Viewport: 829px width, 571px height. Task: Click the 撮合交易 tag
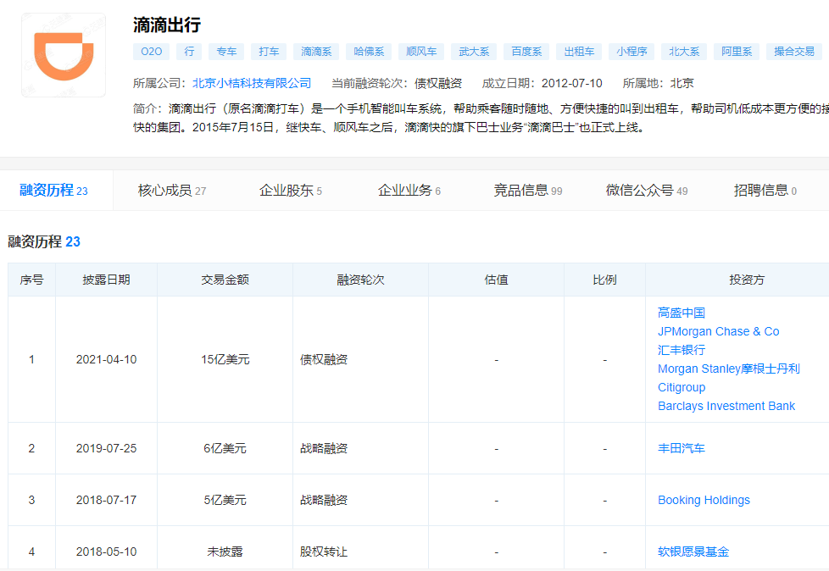[x=794, y=52]
